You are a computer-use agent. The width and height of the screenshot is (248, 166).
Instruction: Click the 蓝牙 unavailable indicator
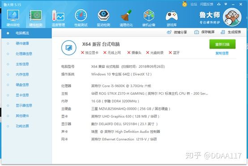point(174,53)
